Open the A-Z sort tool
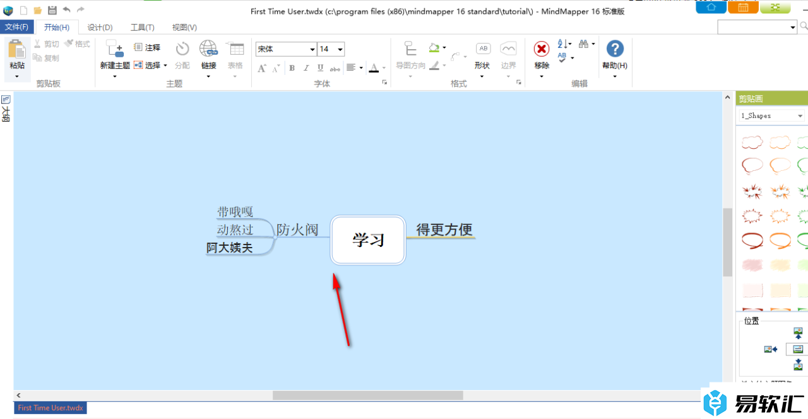 (563, 44)
